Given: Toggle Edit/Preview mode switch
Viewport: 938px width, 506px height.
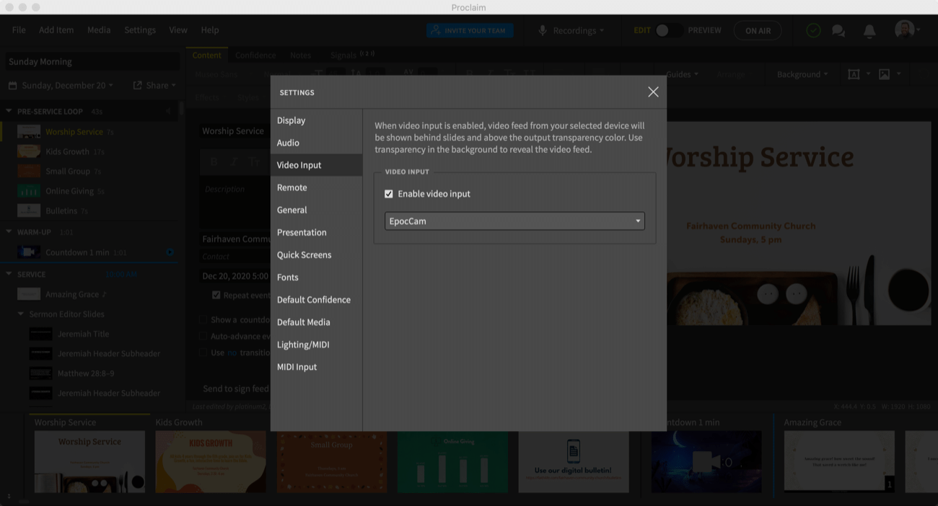Looking at the screenshot, I should point(668,30).
